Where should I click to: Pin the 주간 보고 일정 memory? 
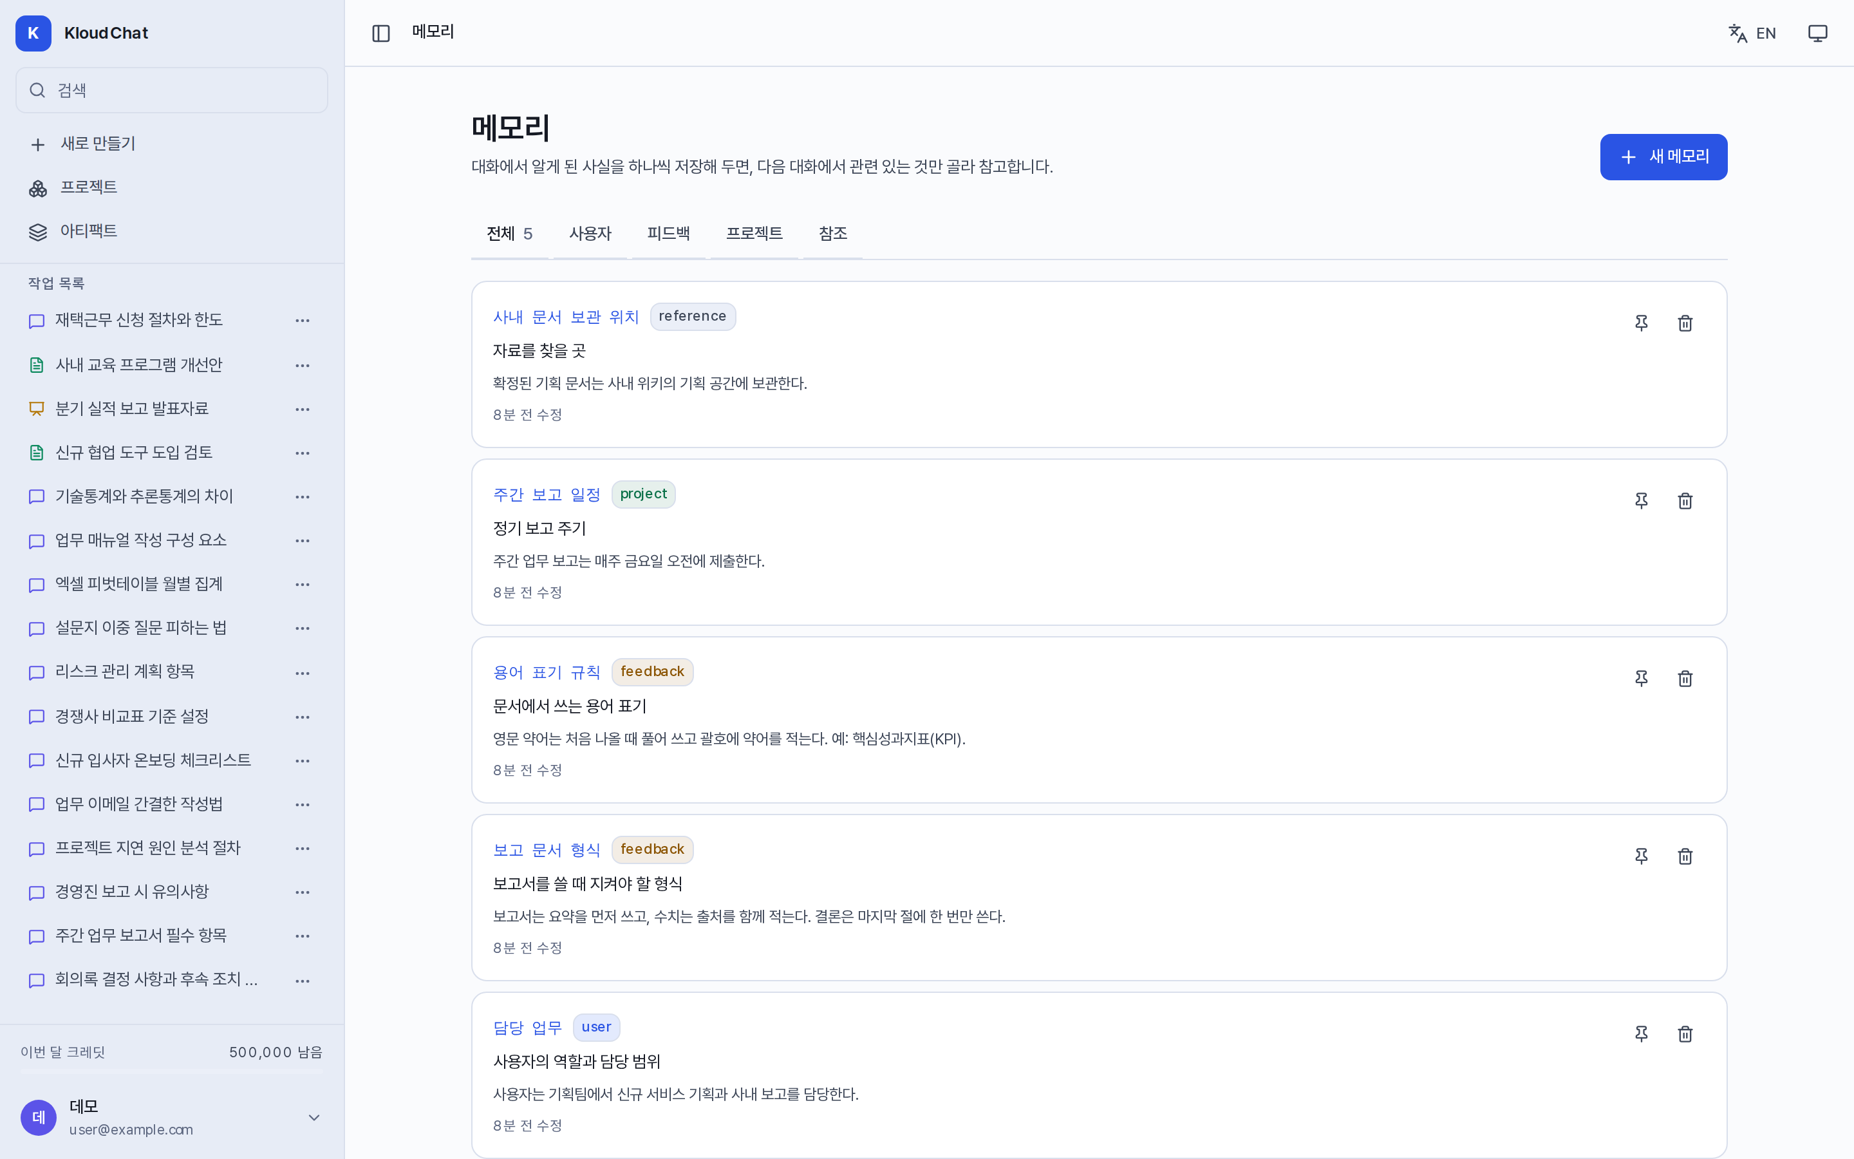coord(1641,500)
